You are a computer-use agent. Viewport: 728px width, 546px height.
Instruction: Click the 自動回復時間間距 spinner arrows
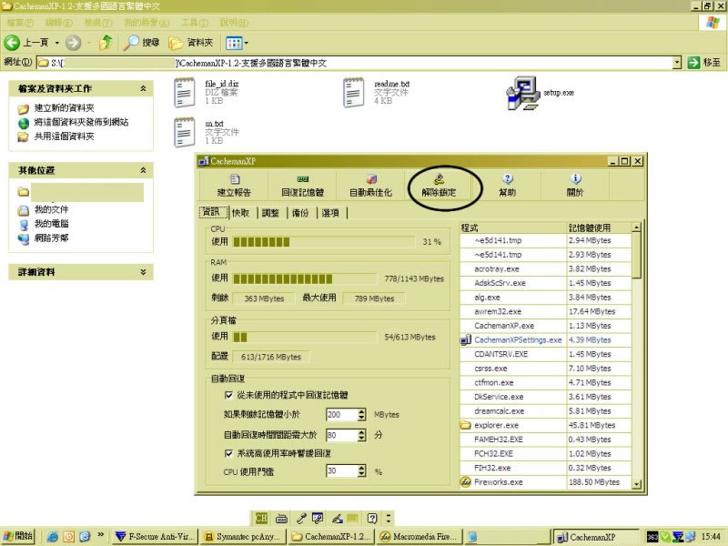(x=362, y=436)
